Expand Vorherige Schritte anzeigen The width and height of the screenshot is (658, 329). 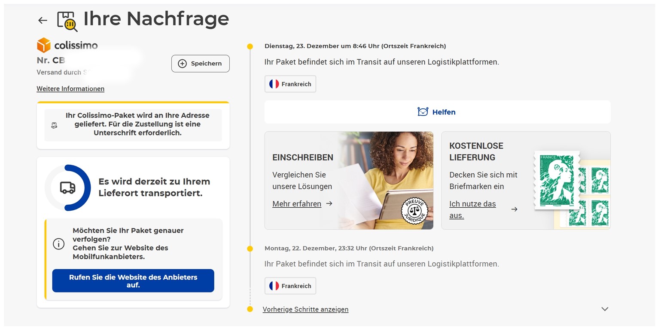pyautogui.click(x=305, y=309)
